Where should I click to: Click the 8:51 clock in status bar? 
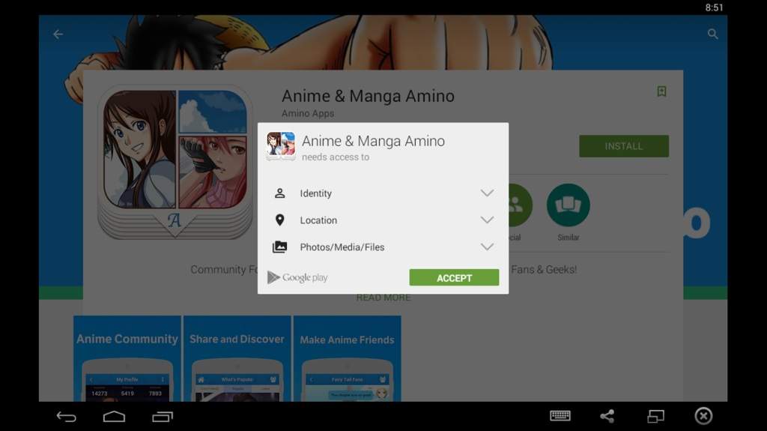point(714,7)
